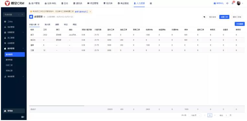247x121 pixels.
Task: Select the third salary tab 离职
Action: (x=57, y=24)
